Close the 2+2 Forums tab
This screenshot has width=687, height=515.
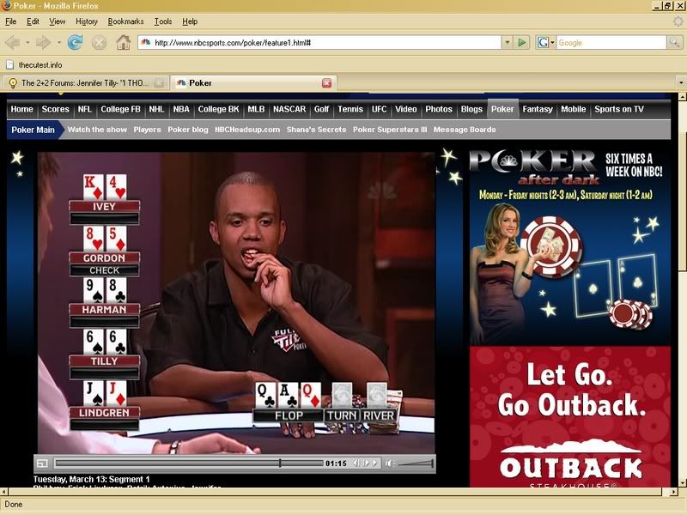(x=159, y=82)
